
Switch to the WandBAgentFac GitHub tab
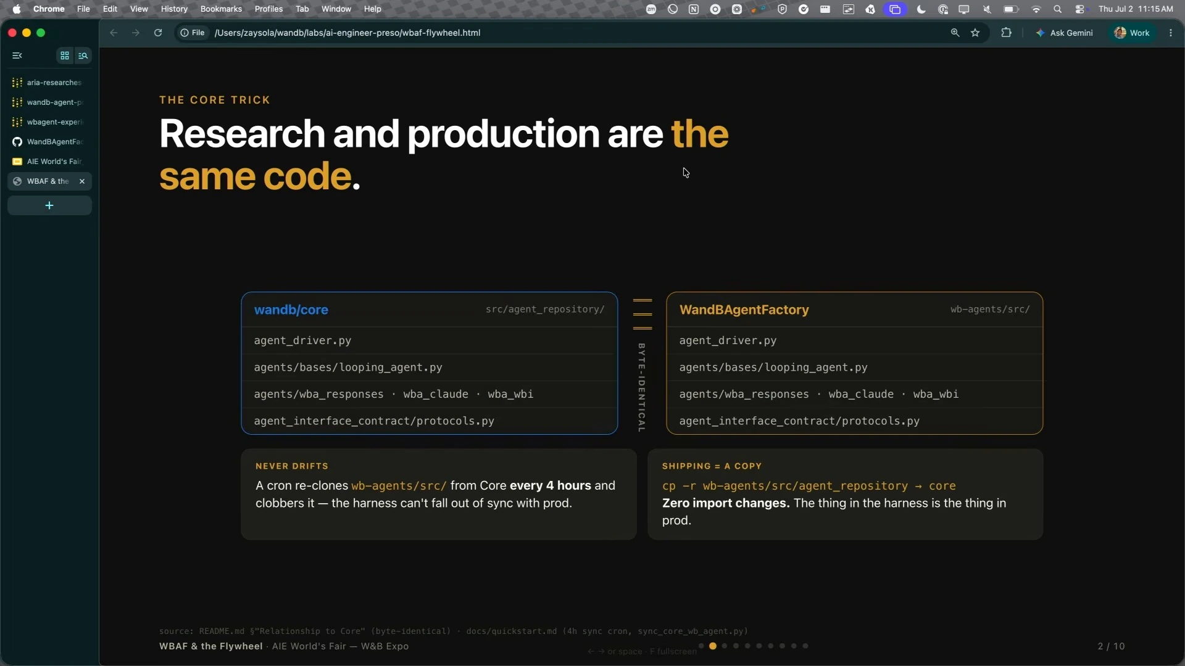[x=49, y=142]
